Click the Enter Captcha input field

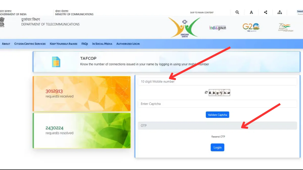click(217, 104)
